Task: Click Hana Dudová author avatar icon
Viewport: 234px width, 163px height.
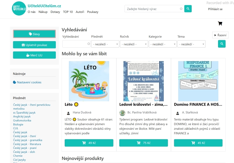Action: (x=68, y=113)
